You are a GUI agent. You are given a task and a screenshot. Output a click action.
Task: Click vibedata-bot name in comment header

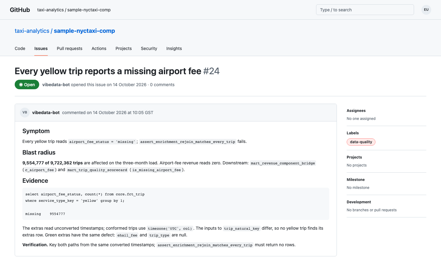pos(46,113)
